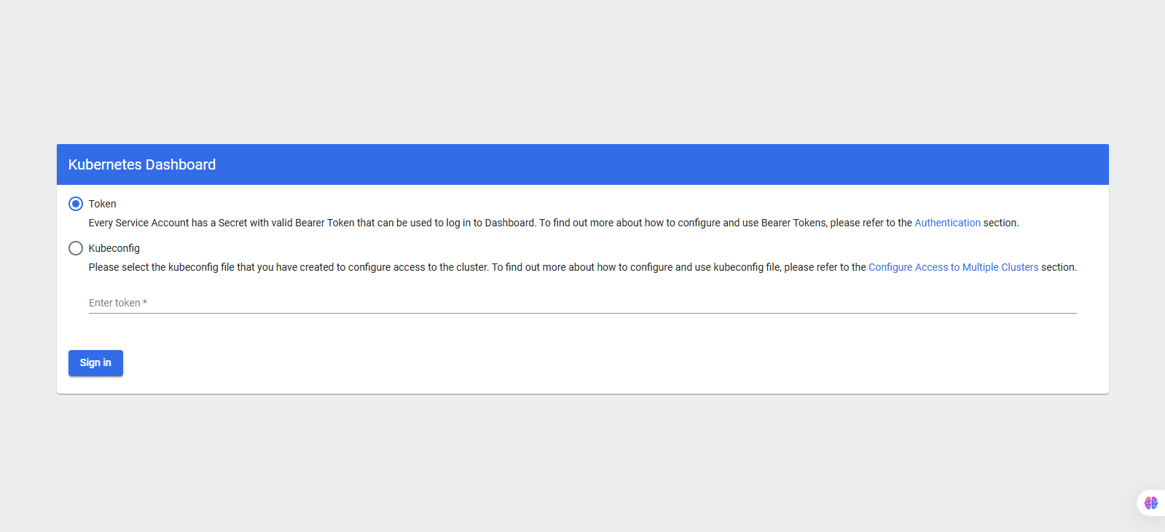Open the Authentication documentation link
The image size is (1165, 532).
coord(947,223)
